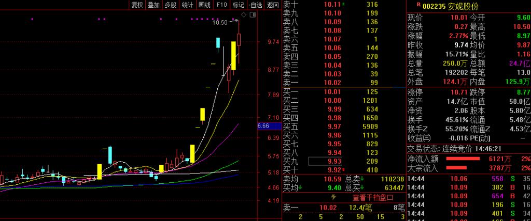The width and height of the screenshot is (531, 221).
Task: Select the 卖四 row at 10.05
Action: coord(344,57)
